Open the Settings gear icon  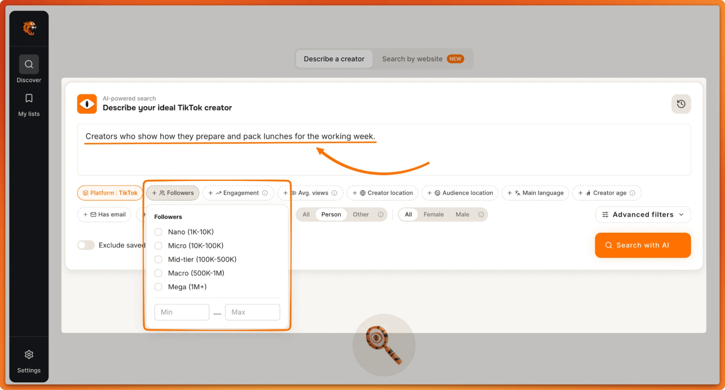point(29,355)
